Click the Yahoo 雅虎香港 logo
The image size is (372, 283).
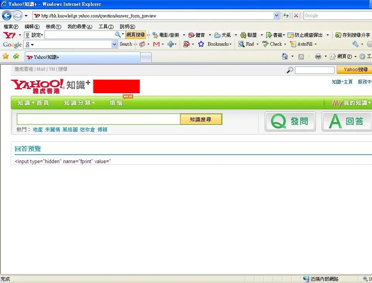37,86
